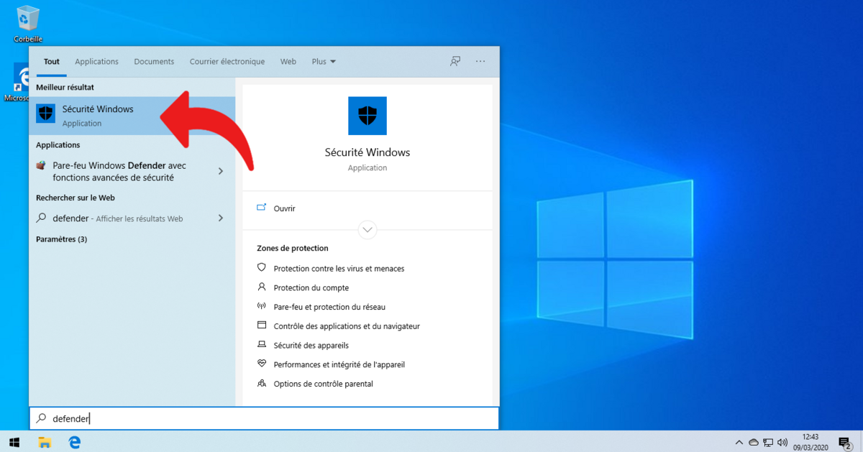Open the Sécurité Windows best result

tap(132, 116)
